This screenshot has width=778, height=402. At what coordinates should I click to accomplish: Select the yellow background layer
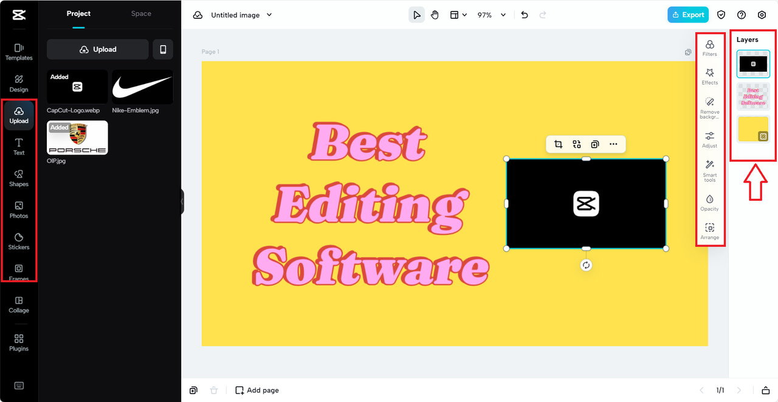click(753, 129)
